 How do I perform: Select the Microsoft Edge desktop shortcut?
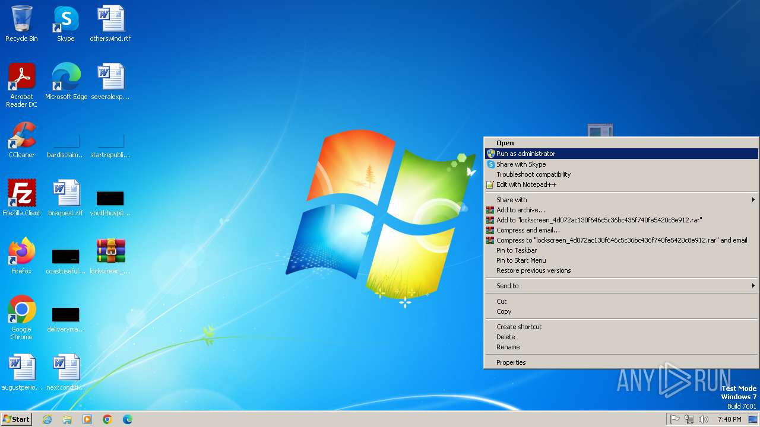point(66,82)
